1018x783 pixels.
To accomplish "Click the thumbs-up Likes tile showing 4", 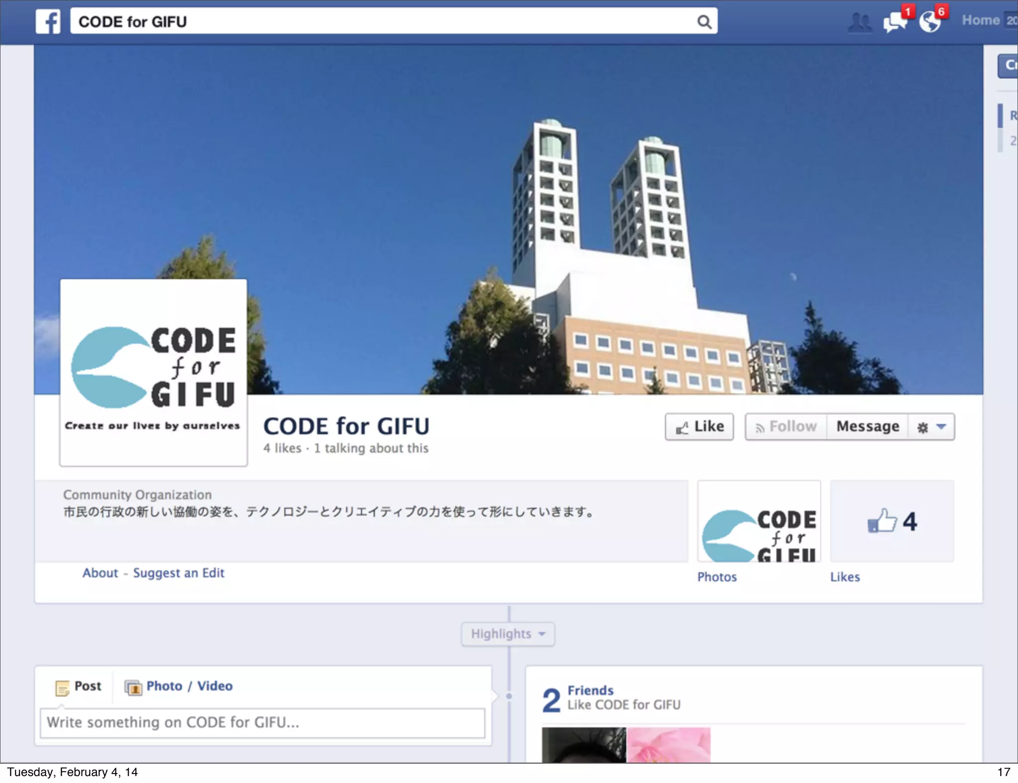I will pos(892,521).
